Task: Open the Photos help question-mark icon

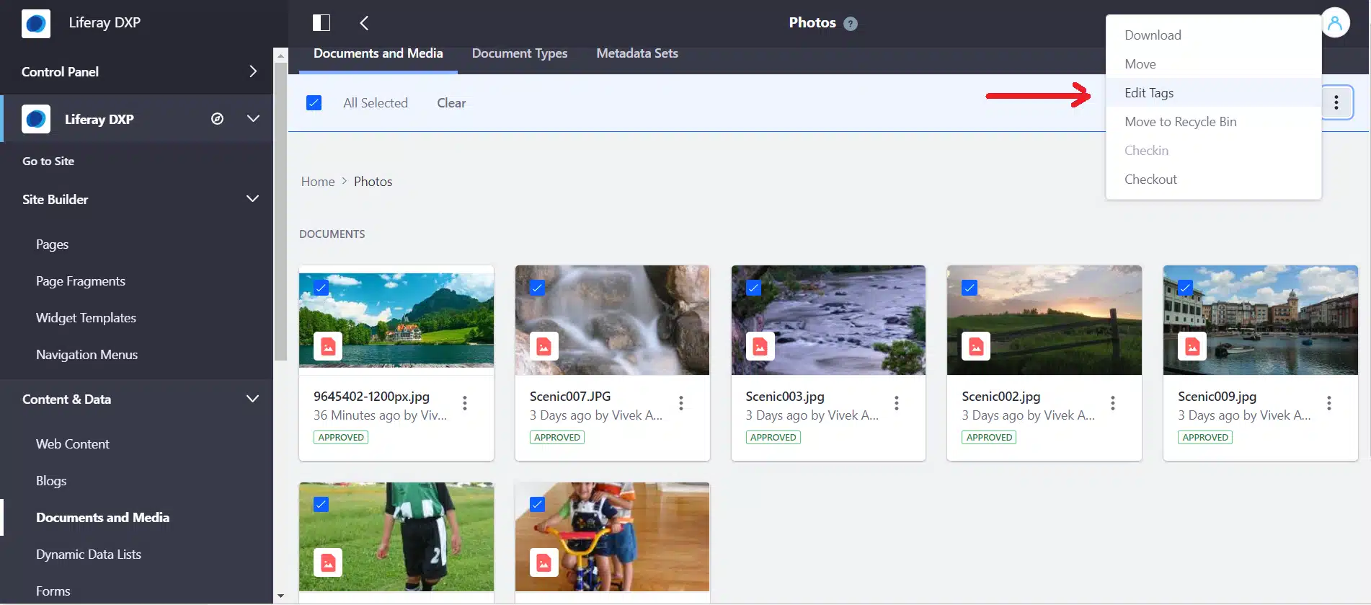Action: [851, 24]
